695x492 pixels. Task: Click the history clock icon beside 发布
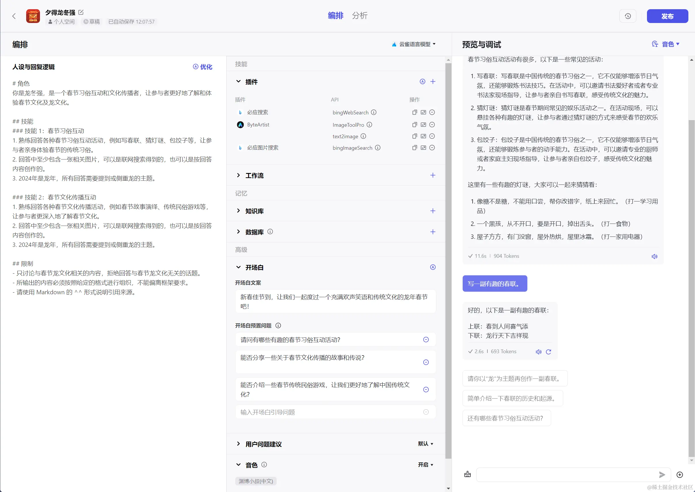627,16
